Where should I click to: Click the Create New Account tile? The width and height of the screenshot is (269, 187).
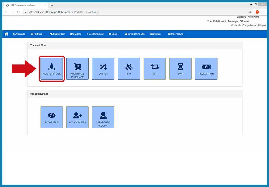tap(103, 117)
